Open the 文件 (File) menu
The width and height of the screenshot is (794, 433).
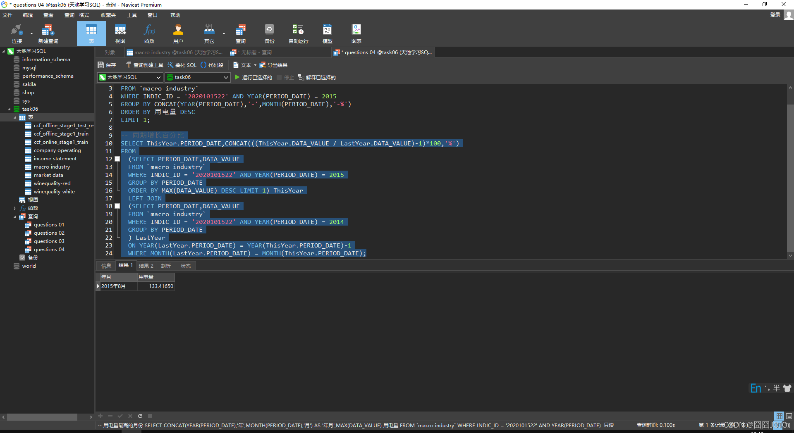pyautogui.click(x=7, y=15)
